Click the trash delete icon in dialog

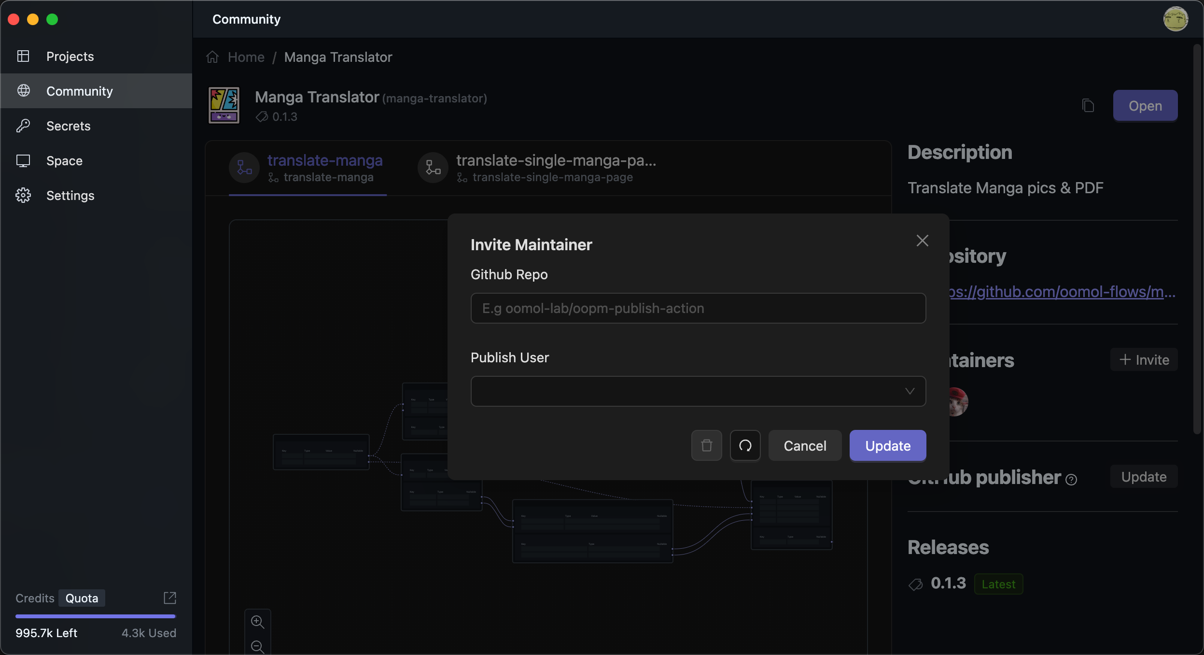point(706,445)
